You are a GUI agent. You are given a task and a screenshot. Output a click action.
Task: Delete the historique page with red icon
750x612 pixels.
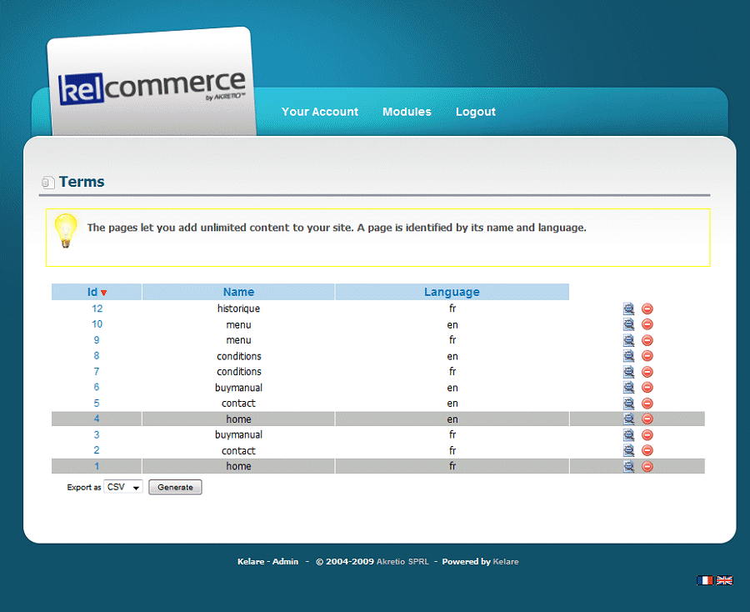coord(647,309)
